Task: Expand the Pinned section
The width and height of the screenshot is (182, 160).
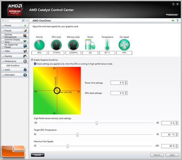Action: point(3,26)
